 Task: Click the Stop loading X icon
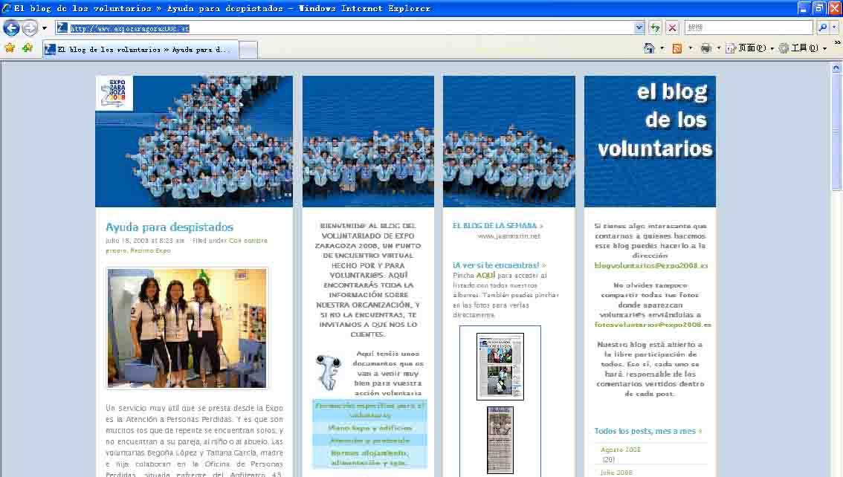tap(672, 28)
